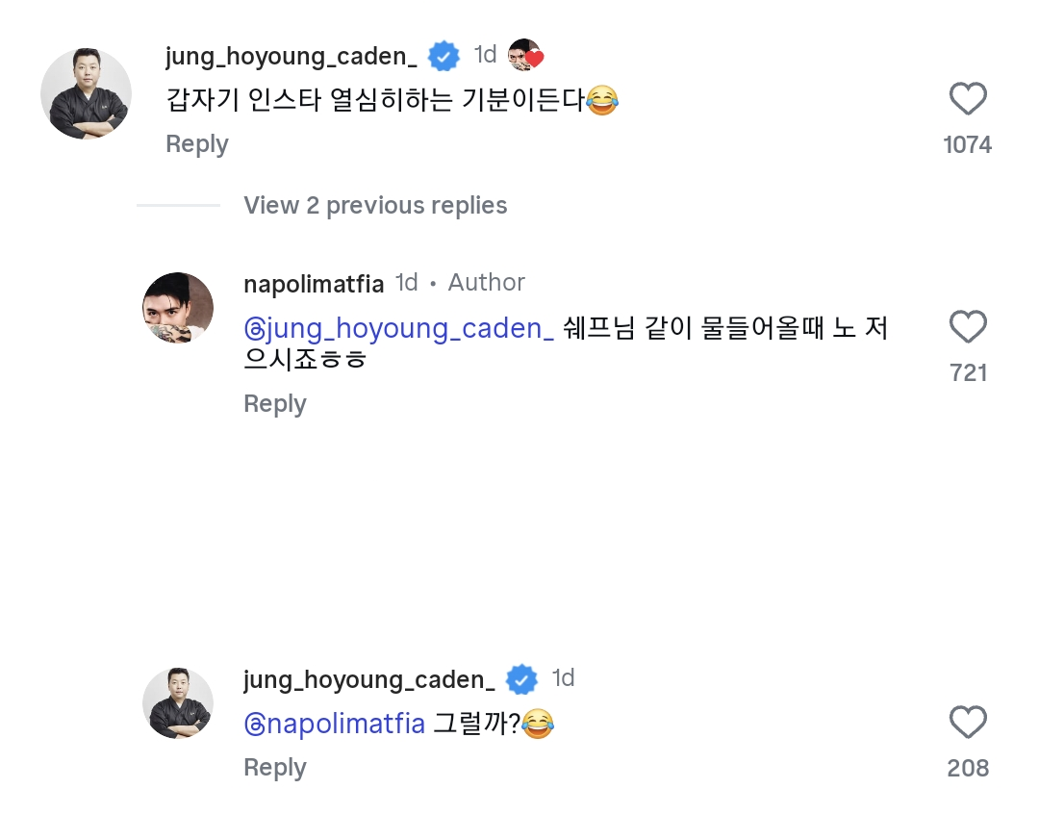Screen dimensions: 1039x814
Task: Click the verified badge on the bottom reply
Action: 520,679
